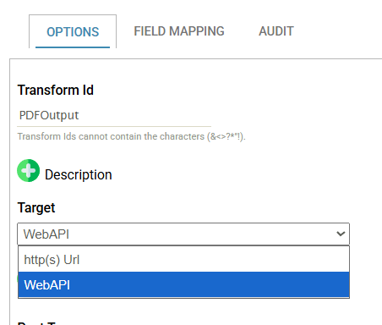The height and width of the screenshot is (325, 382).
Task: Switch to the Options tab
Action: point(73,31)
